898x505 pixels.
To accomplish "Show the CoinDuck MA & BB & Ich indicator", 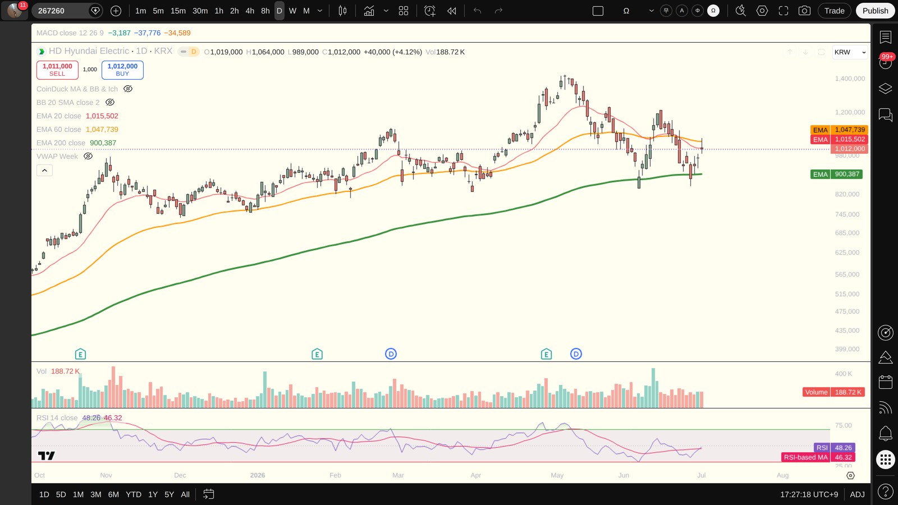I will point(128,89).
